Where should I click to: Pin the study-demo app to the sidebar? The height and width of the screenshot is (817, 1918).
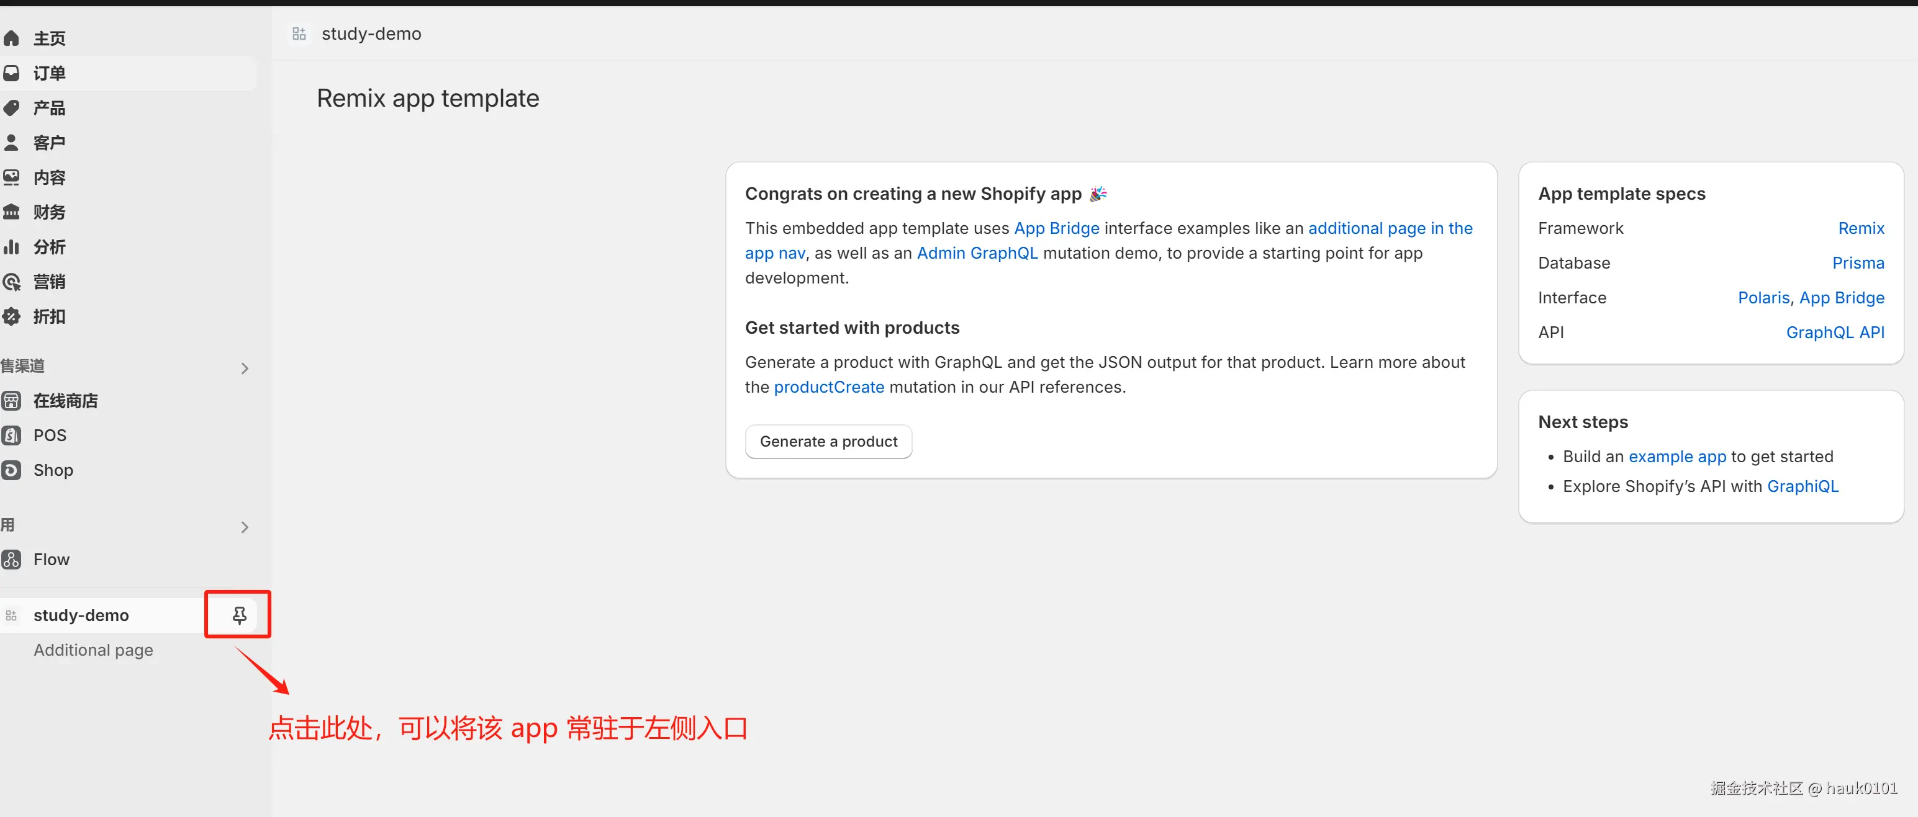(x=238, y=615)
